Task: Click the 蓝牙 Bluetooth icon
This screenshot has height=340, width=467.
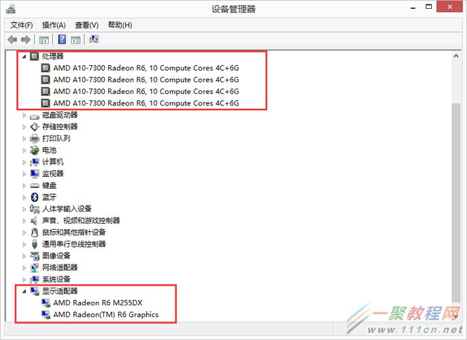Action: [35, 197]
